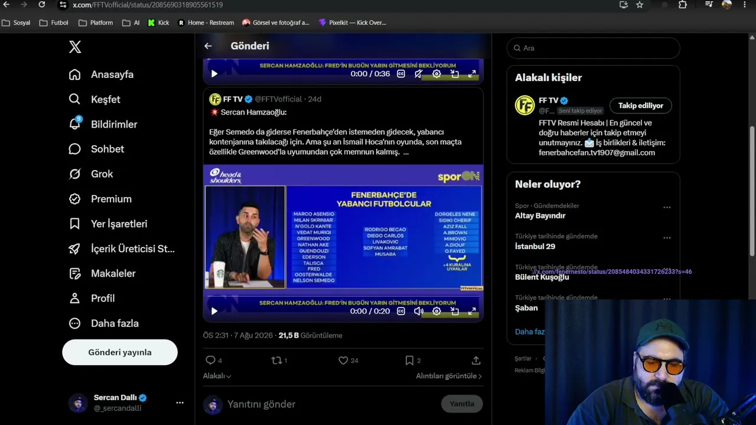Open the FF TV avatar in Alakalı kişiler
Screen dimensions: 756x425
pos(524,105)
